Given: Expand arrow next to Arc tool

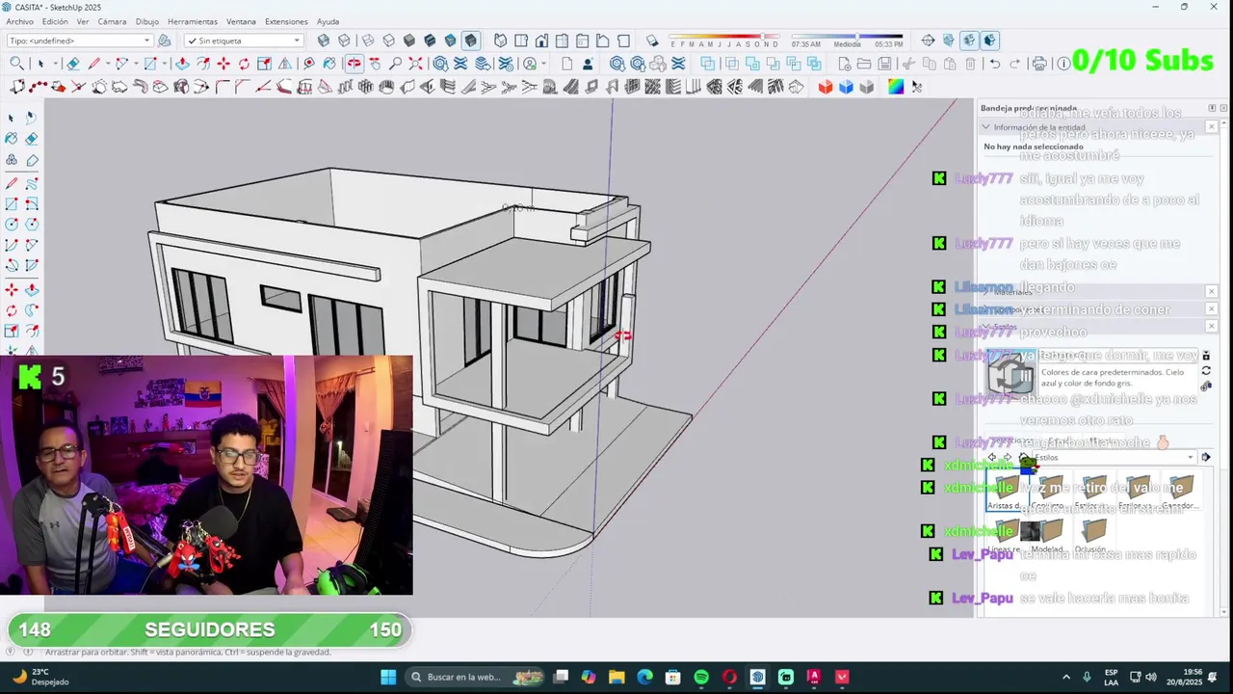Looking at the screenshot, I should tap(135, 64).
